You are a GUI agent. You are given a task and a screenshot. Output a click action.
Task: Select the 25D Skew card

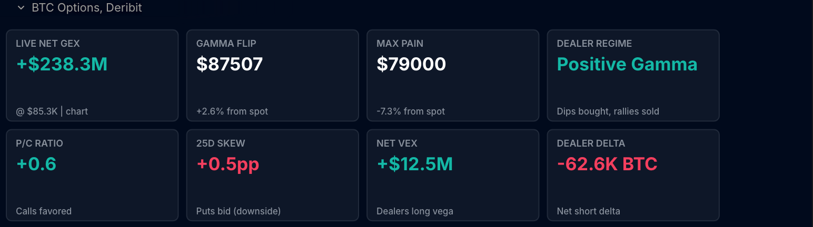272,175
